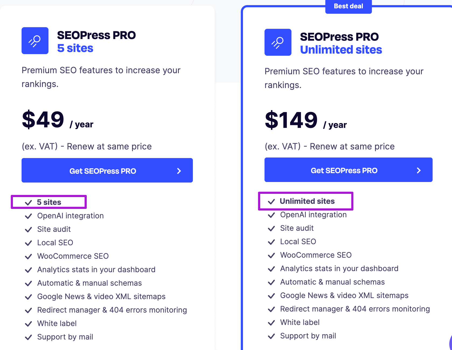Click the SEOPress PRO Unlimited sites logo icon

(x=278, y=42)
